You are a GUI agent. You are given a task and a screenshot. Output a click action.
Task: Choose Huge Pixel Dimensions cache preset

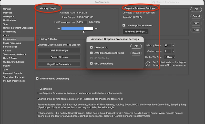[59, 64]
